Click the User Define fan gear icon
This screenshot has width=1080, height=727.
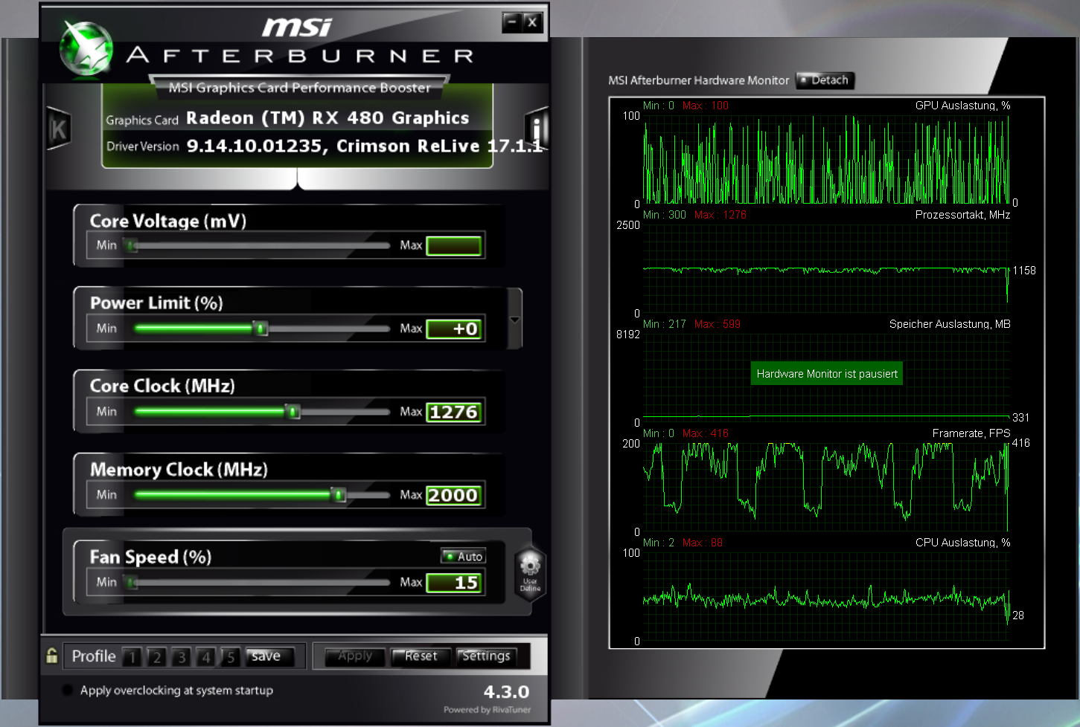[x=530, y=572]
